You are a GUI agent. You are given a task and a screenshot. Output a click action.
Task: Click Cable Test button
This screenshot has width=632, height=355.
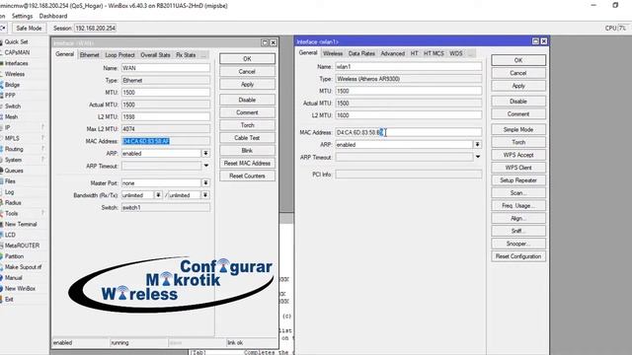click(x=247, y=138)
